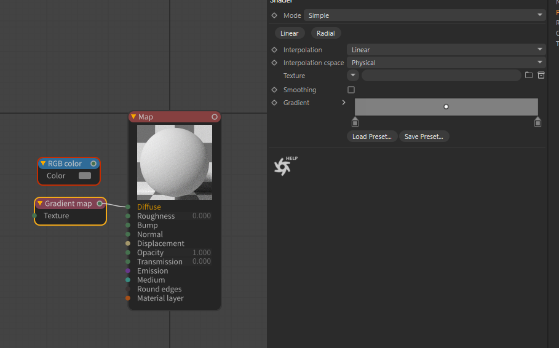The height and width of the screenshot is (348, 559).
Task: Click the Roughness input port
Action: point(128,216)
